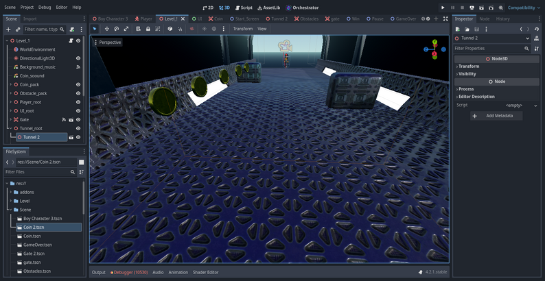Toggle Use Local Space cube icon
Image resolution: width=545 pixels, height=281 pixels.
pyautogui.click(x=170, y=29)
